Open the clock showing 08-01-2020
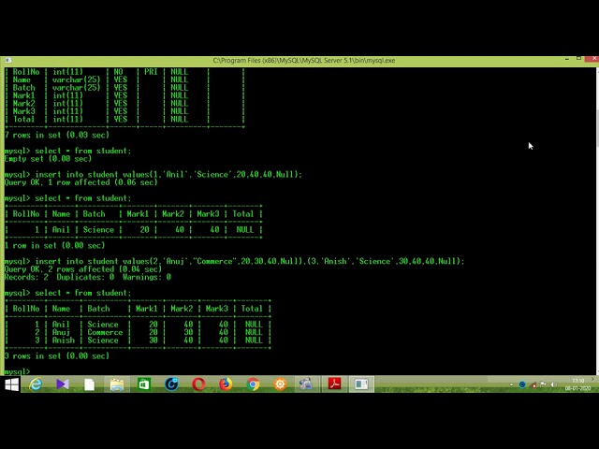This screenshot has height=449, width=599. point(577,384)
